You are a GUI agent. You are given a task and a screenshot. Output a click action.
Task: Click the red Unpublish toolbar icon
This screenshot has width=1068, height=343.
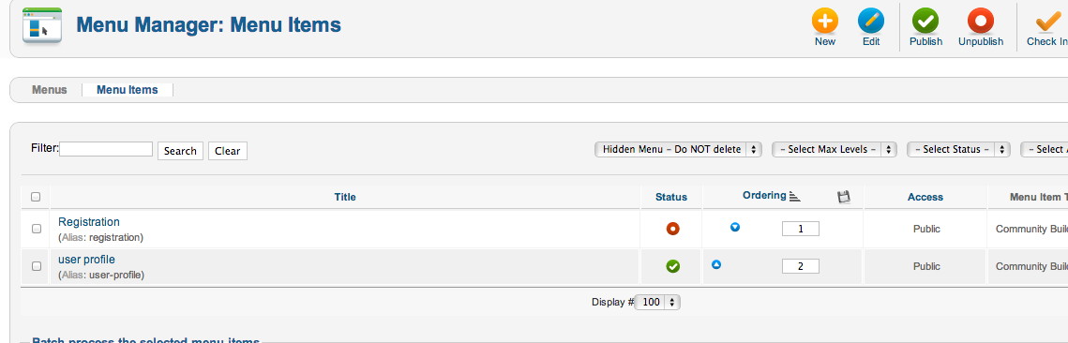pos(981,22)
